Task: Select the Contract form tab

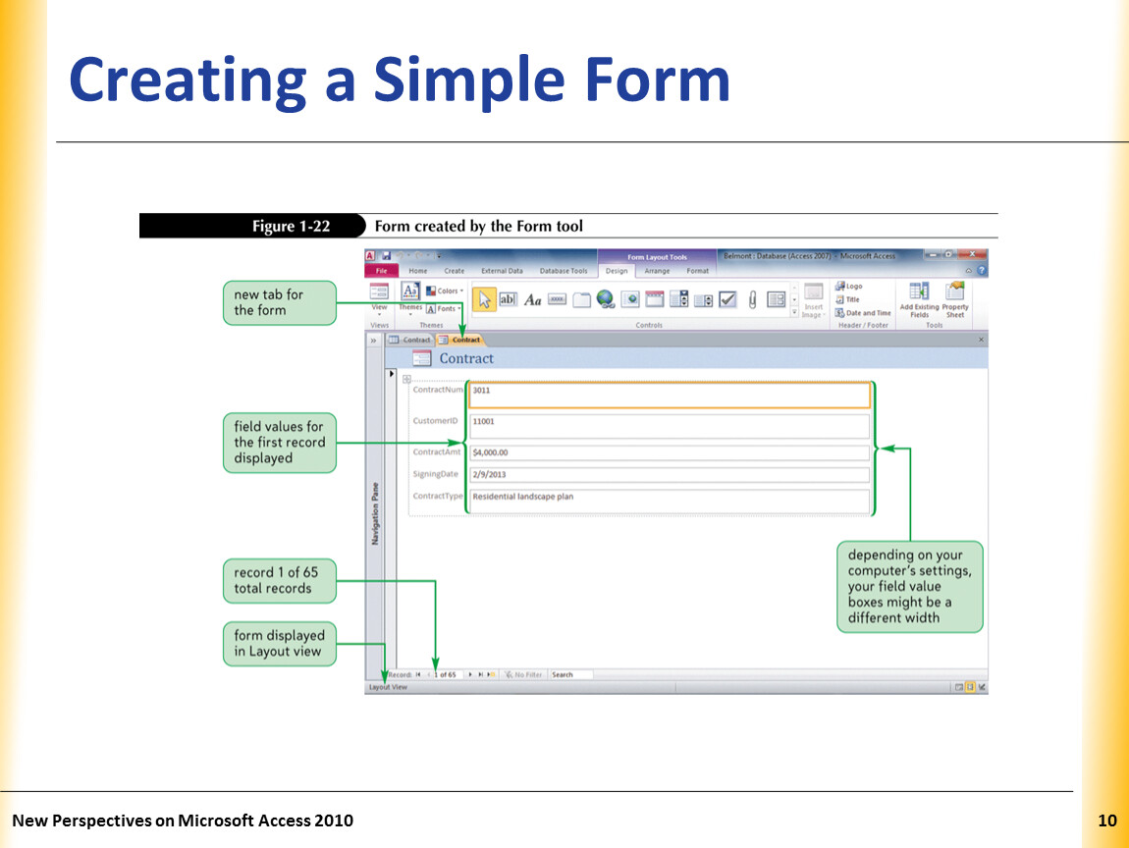Action: click(460, 340)
